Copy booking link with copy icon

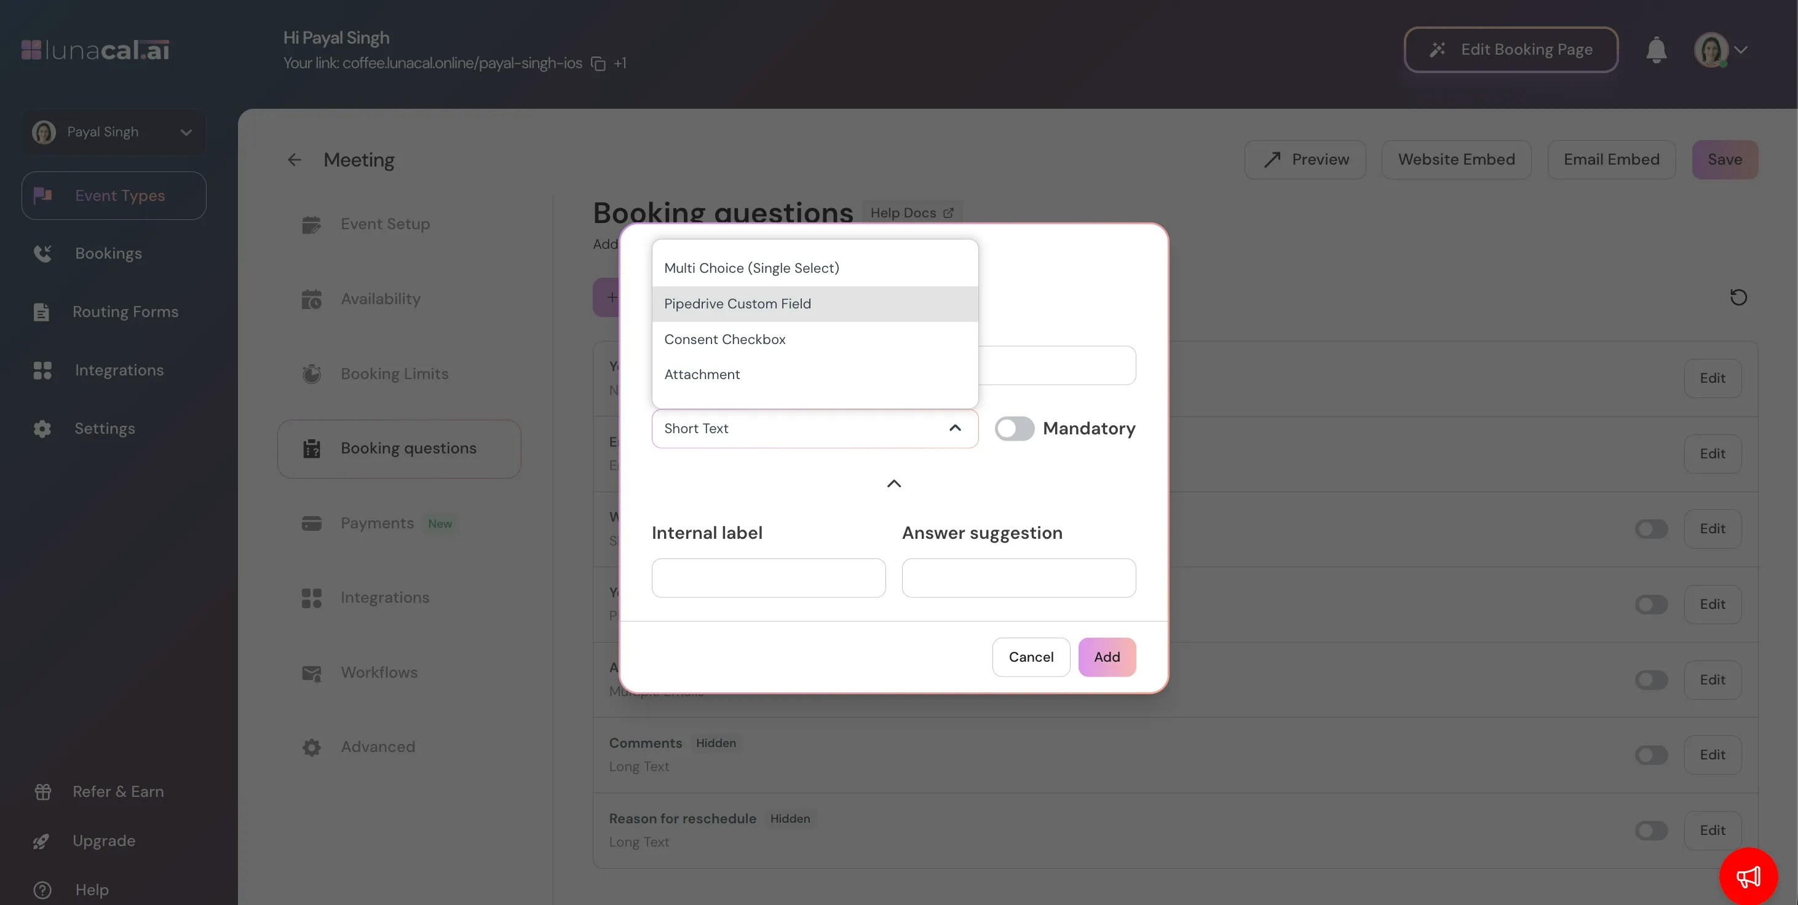[x=598, y=63]
